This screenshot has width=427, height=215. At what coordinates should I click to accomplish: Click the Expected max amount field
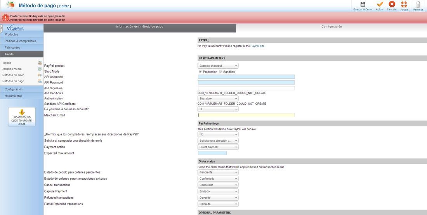212,153
